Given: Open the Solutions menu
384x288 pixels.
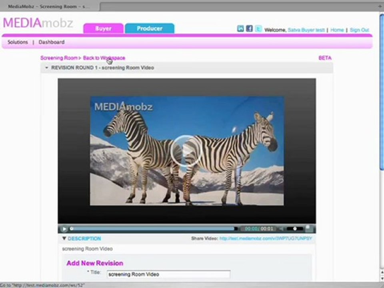Looking at the screenshot, I should click(18, 42).
